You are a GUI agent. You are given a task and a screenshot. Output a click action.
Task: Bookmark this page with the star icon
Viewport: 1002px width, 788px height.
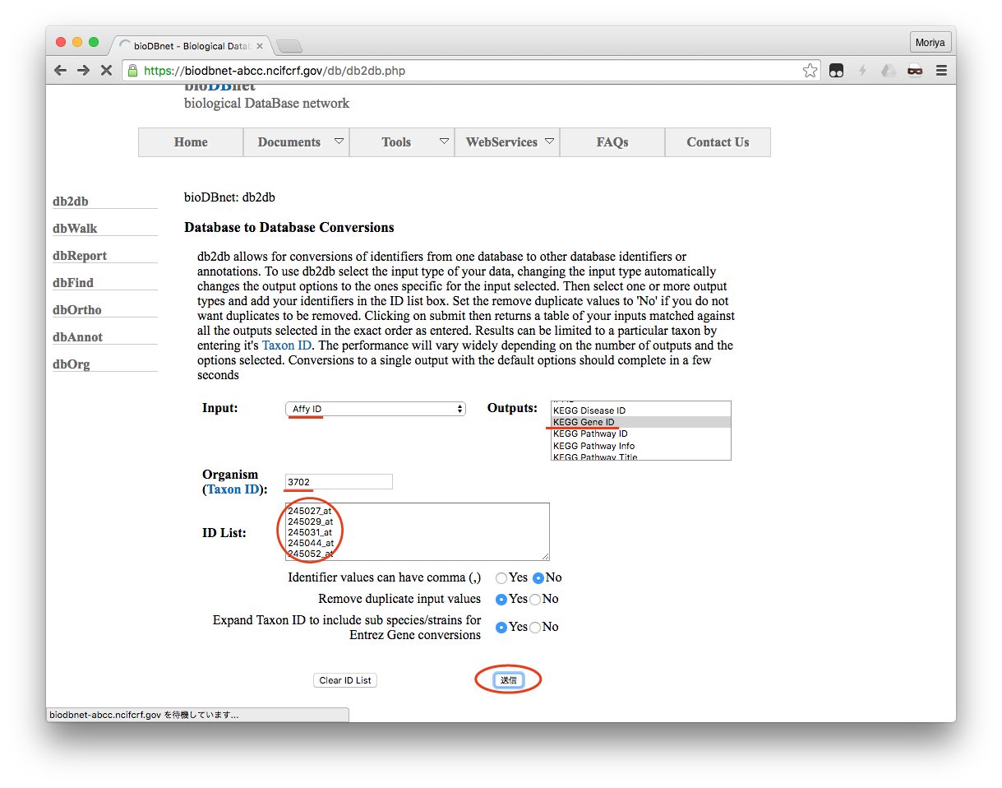pyautogui.click(x=810, y=71)
